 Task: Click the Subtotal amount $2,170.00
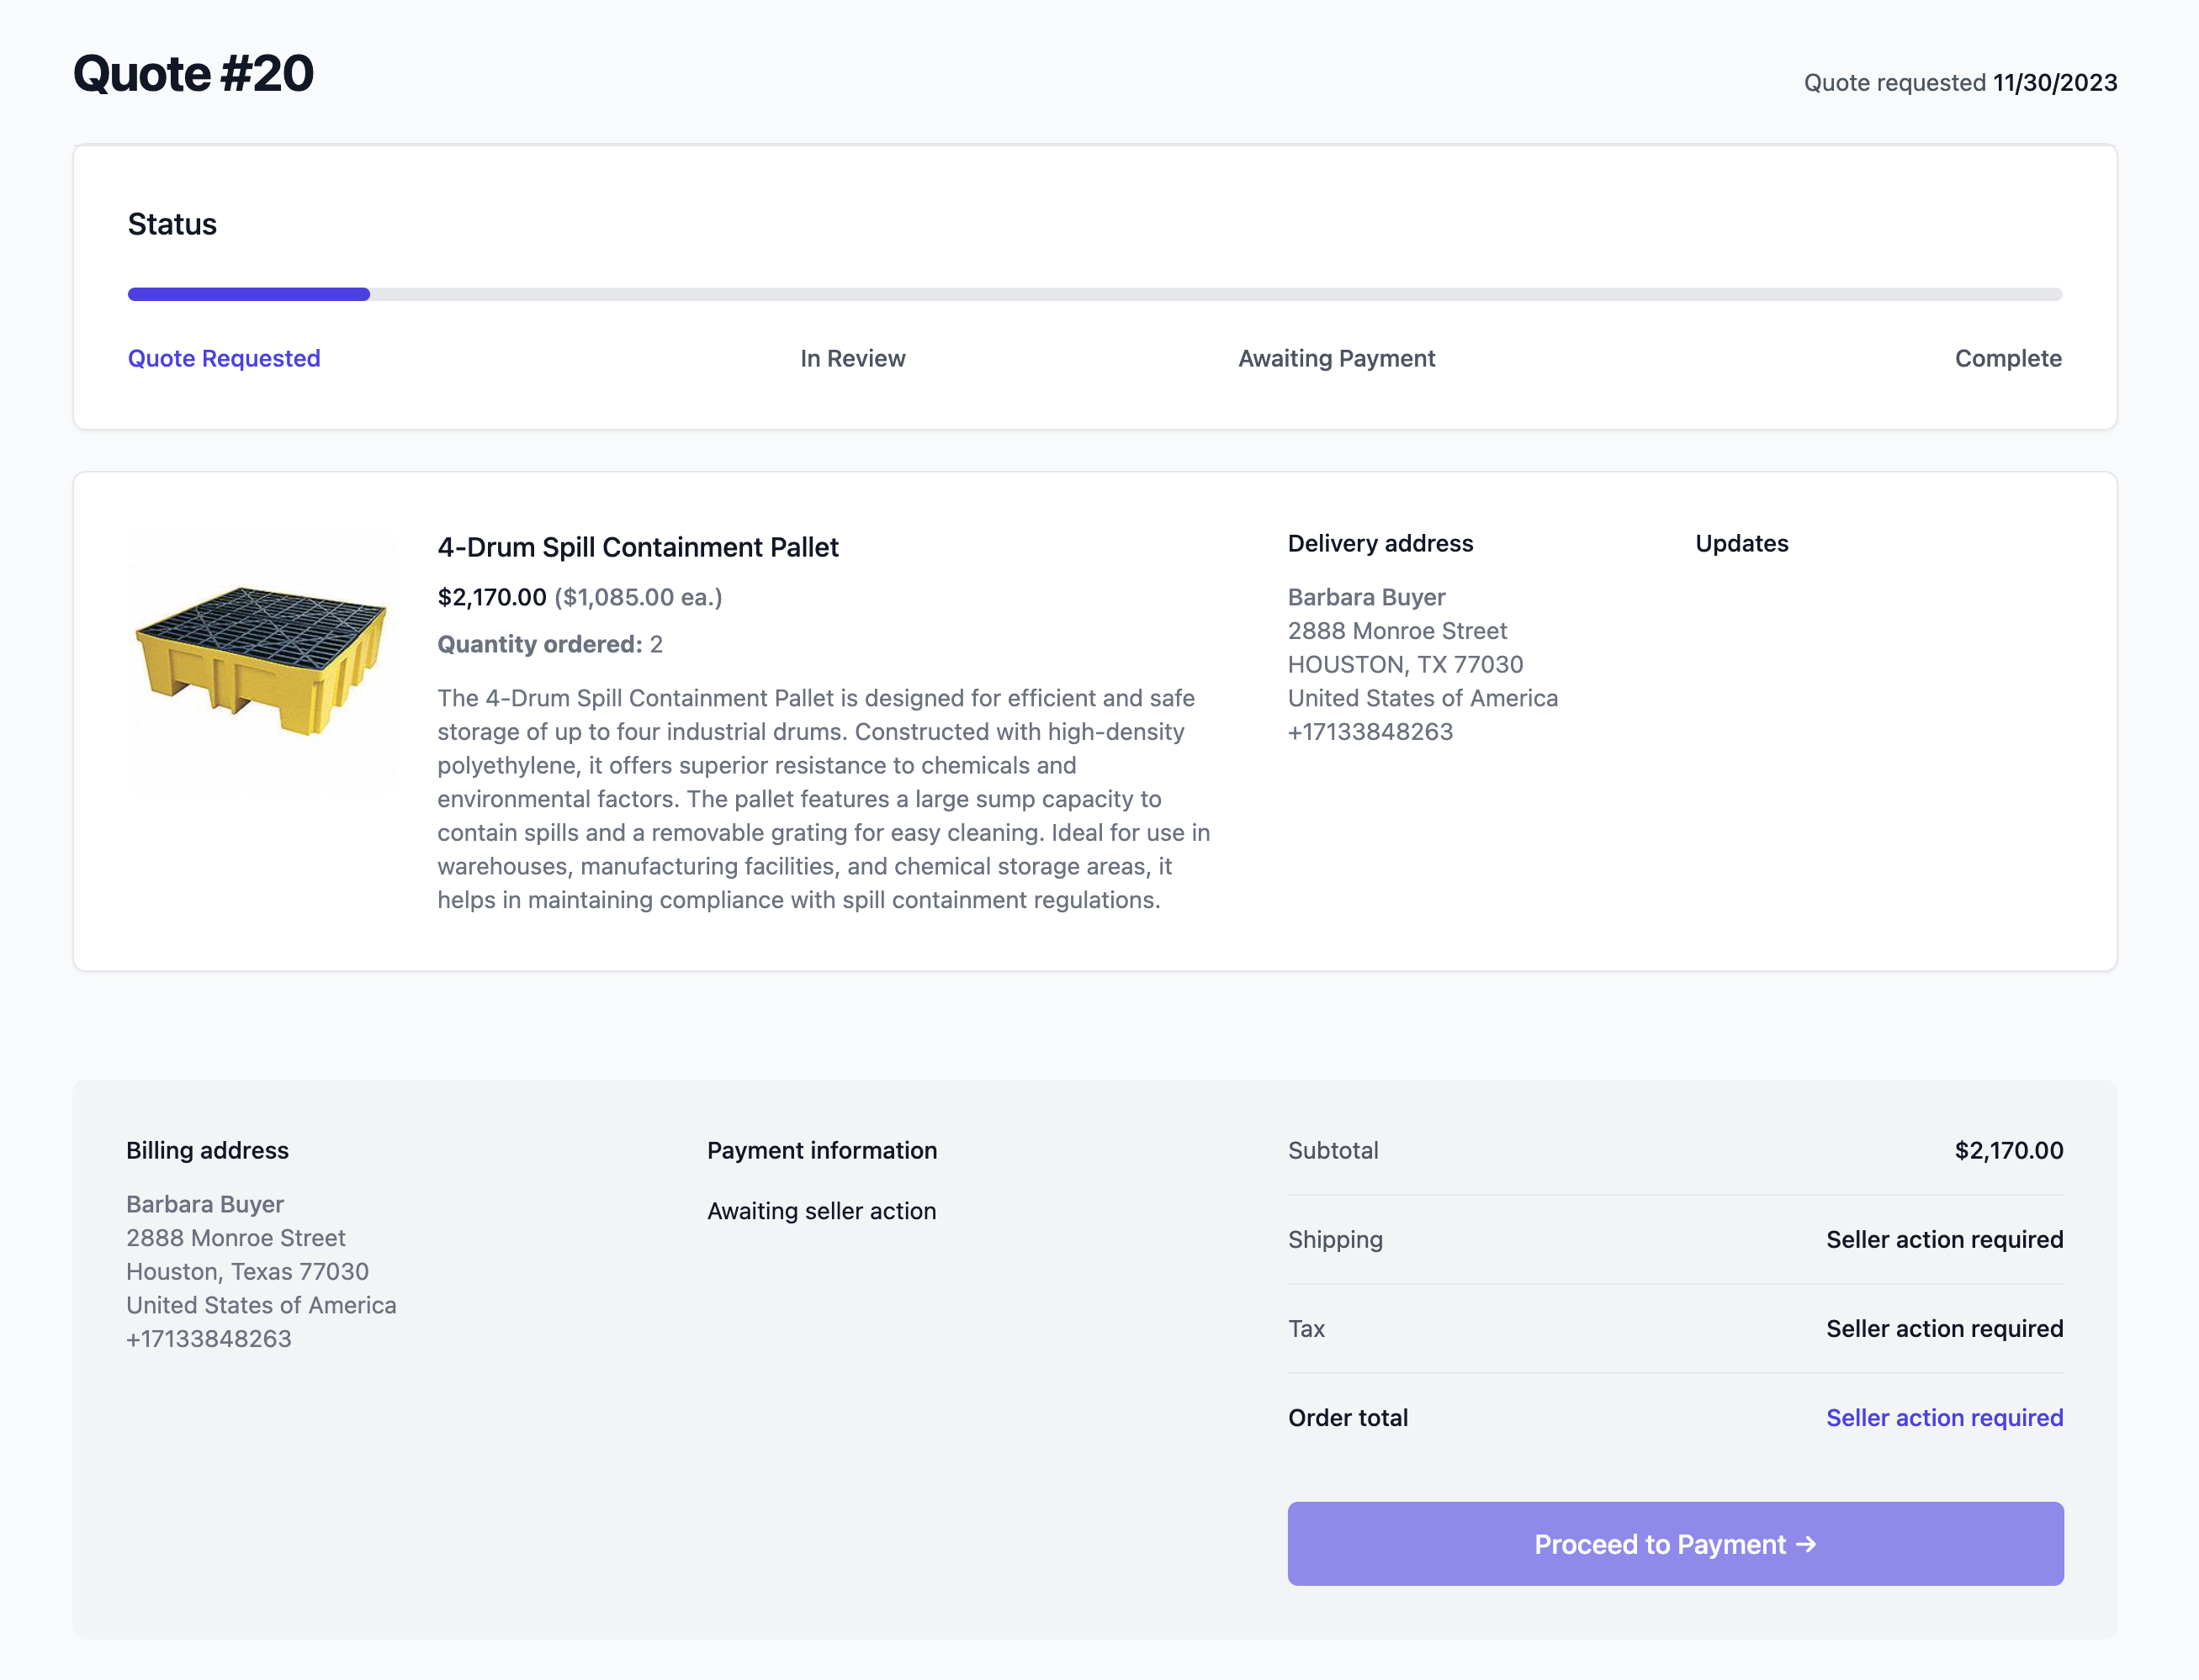pyautogui.click(x=2008, y=1150)
